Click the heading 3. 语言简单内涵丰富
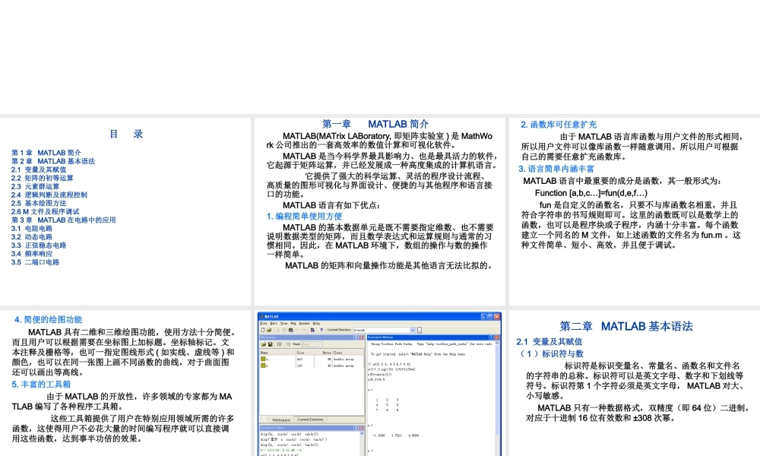760x456 pixels. [556, 169]
